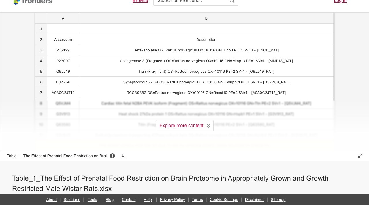This screenshot has height=207, width=369.
Task: Open the Tools footer link
Action: point(92,200)
